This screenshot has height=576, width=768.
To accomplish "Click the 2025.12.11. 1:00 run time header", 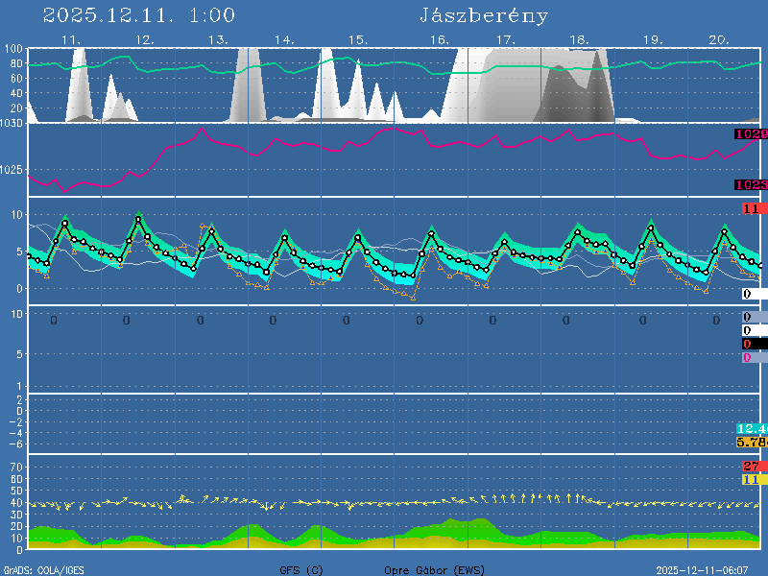I will coord(139,15).
